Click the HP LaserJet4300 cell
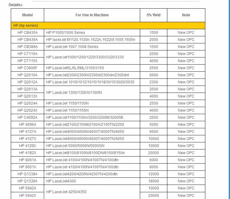 pos(92,181)
